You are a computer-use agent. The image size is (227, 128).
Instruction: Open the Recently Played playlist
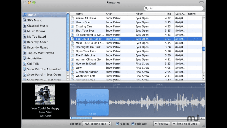coord(38,47)
